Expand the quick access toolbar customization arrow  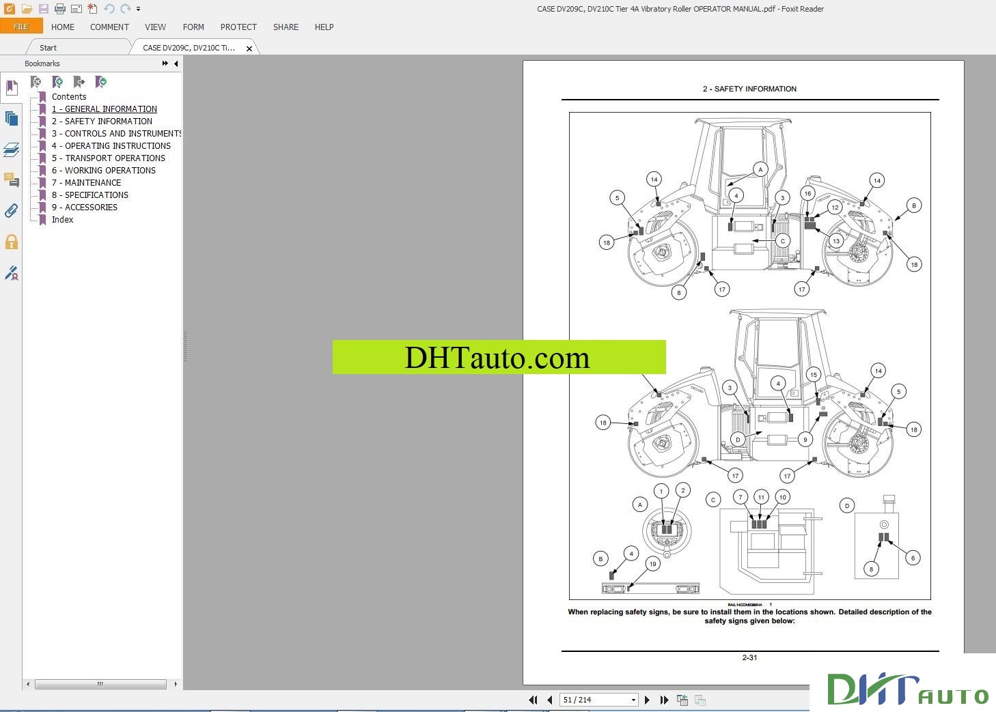pos(138,9)
